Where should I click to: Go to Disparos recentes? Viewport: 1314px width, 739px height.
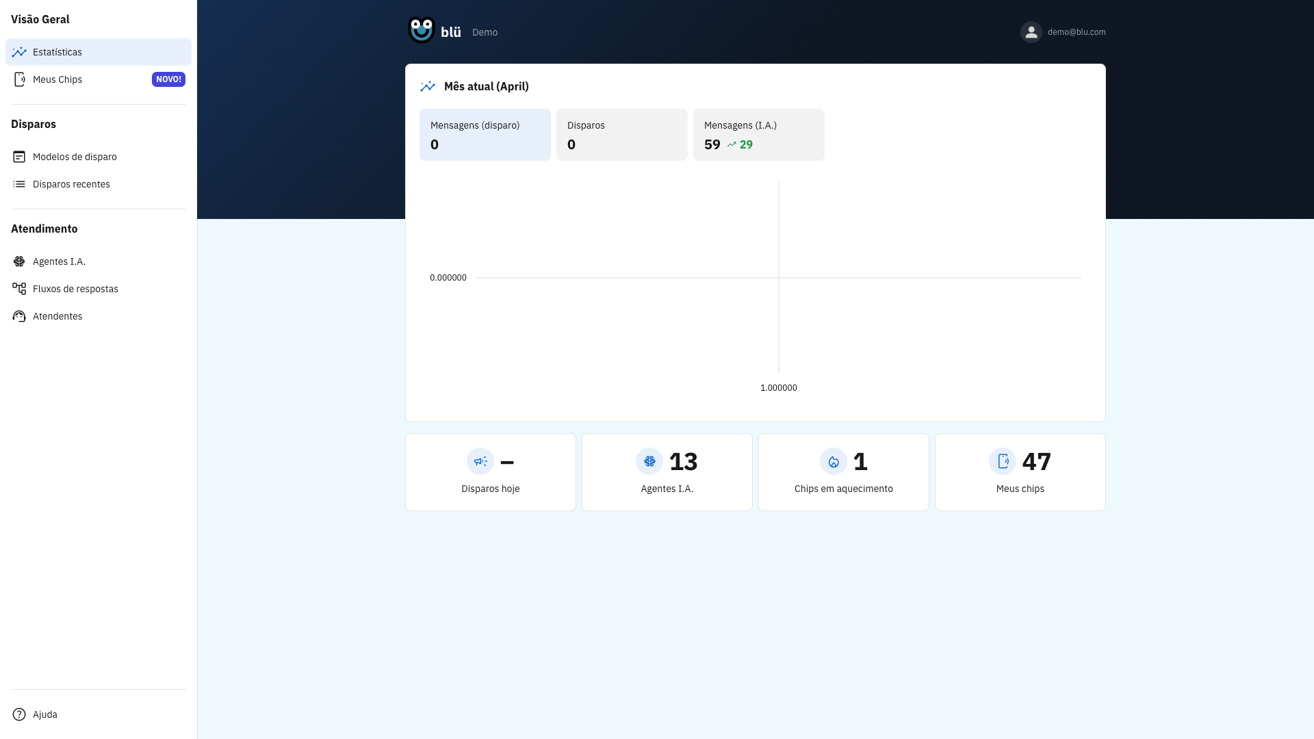[71, 184]
